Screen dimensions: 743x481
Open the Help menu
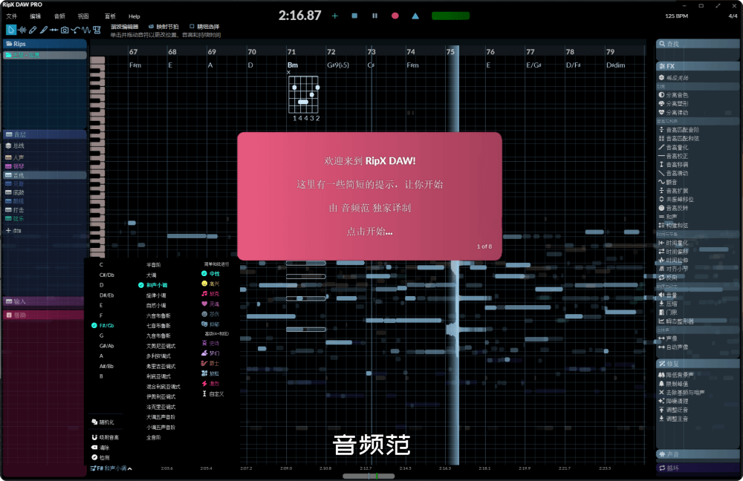[134, 16]
